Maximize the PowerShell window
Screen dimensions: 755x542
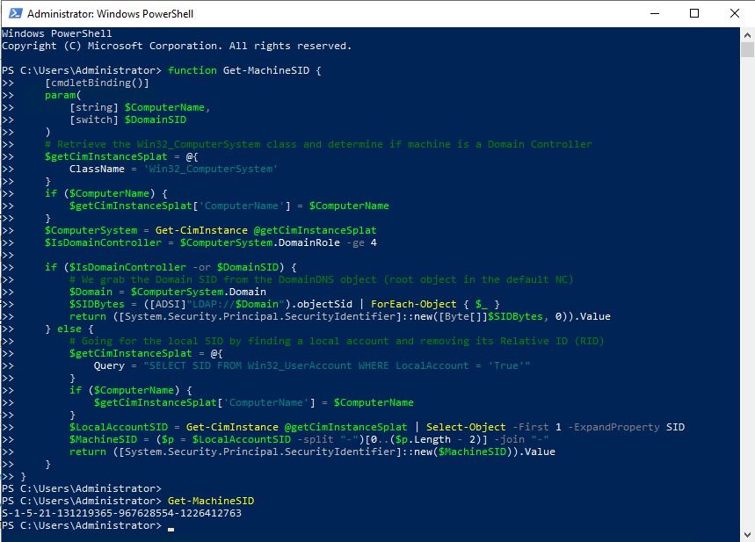(693, 13)
